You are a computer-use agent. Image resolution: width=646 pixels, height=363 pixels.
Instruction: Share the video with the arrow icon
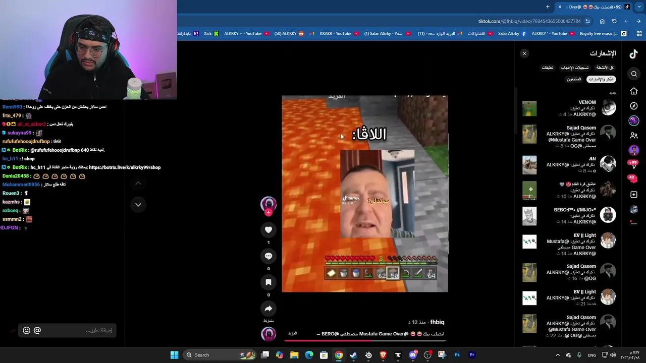click(x=268, y=309)
